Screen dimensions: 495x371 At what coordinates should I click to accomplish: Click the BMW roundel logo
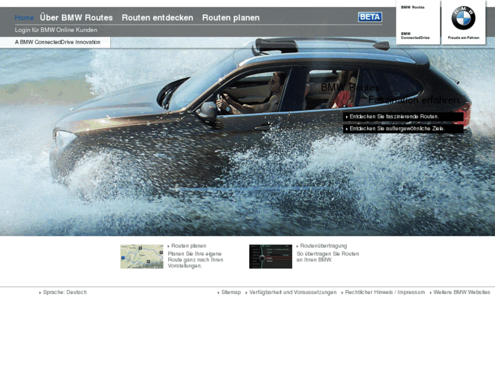463,18
